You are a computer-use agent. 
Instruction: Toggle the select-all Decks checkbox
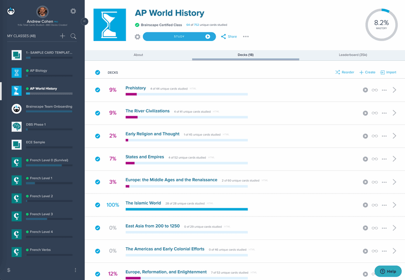tap(97, 72)
